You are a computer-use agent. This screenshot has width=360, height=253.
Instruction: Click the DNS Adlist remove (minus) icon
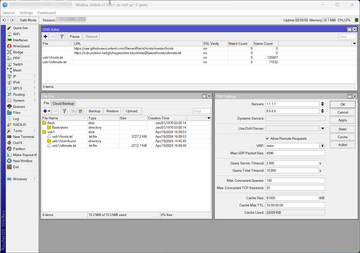53,37
